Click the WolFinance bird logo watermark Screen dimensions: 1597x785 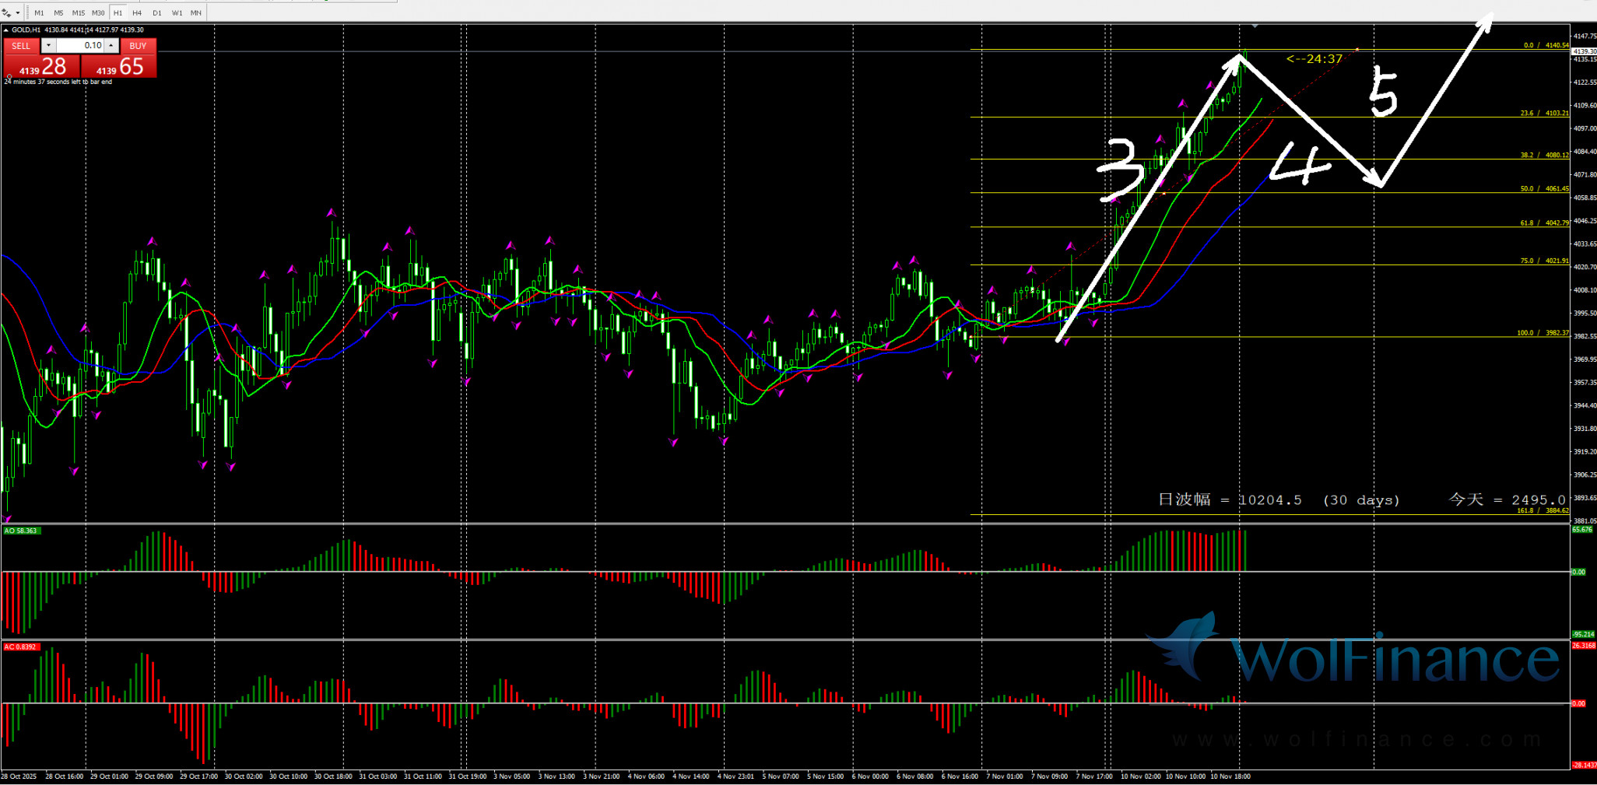[x=1185, y=645]
